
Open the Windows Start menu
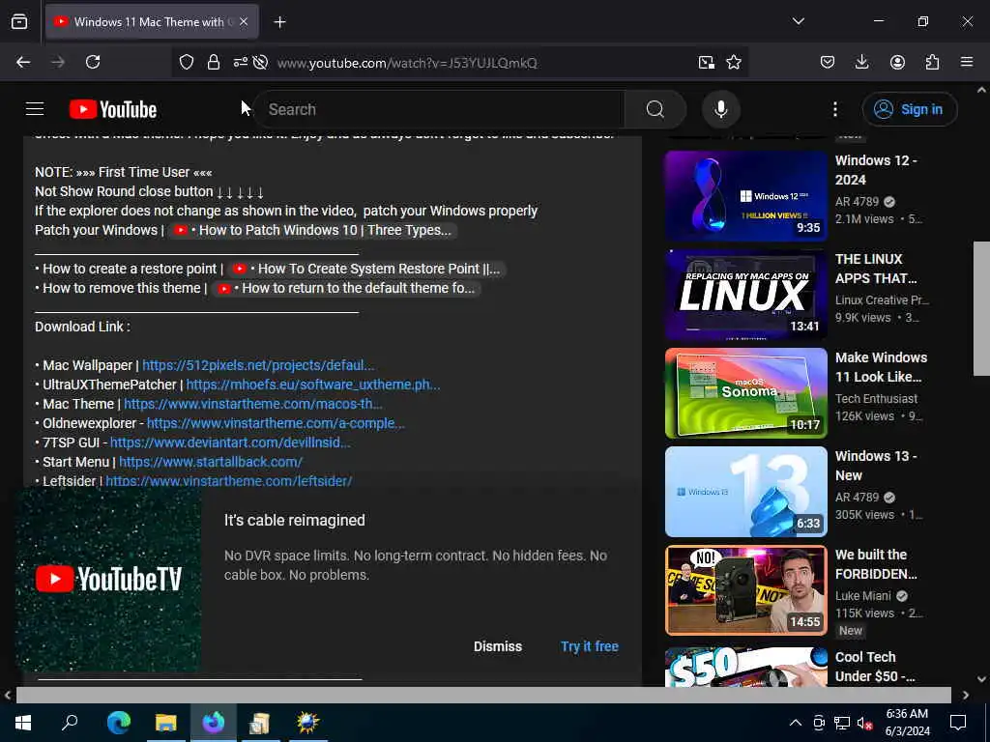tap(23, 722)
